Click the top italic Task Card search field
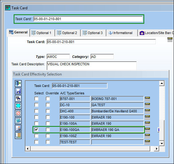Image resolution: width=174 pixels, height=164 pixels. click(x=88, y=19)
